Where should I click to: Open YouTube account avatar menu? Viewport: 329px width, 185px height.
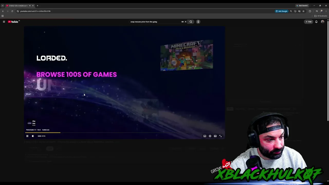point(323,22)
